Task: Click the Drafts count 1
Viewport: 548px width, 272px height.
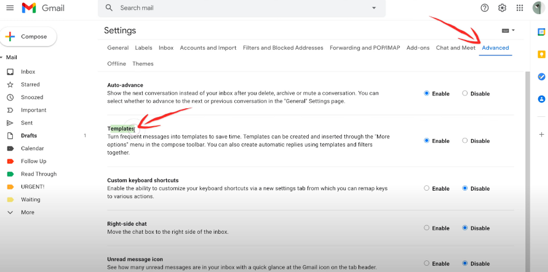Action: [85, 135]
